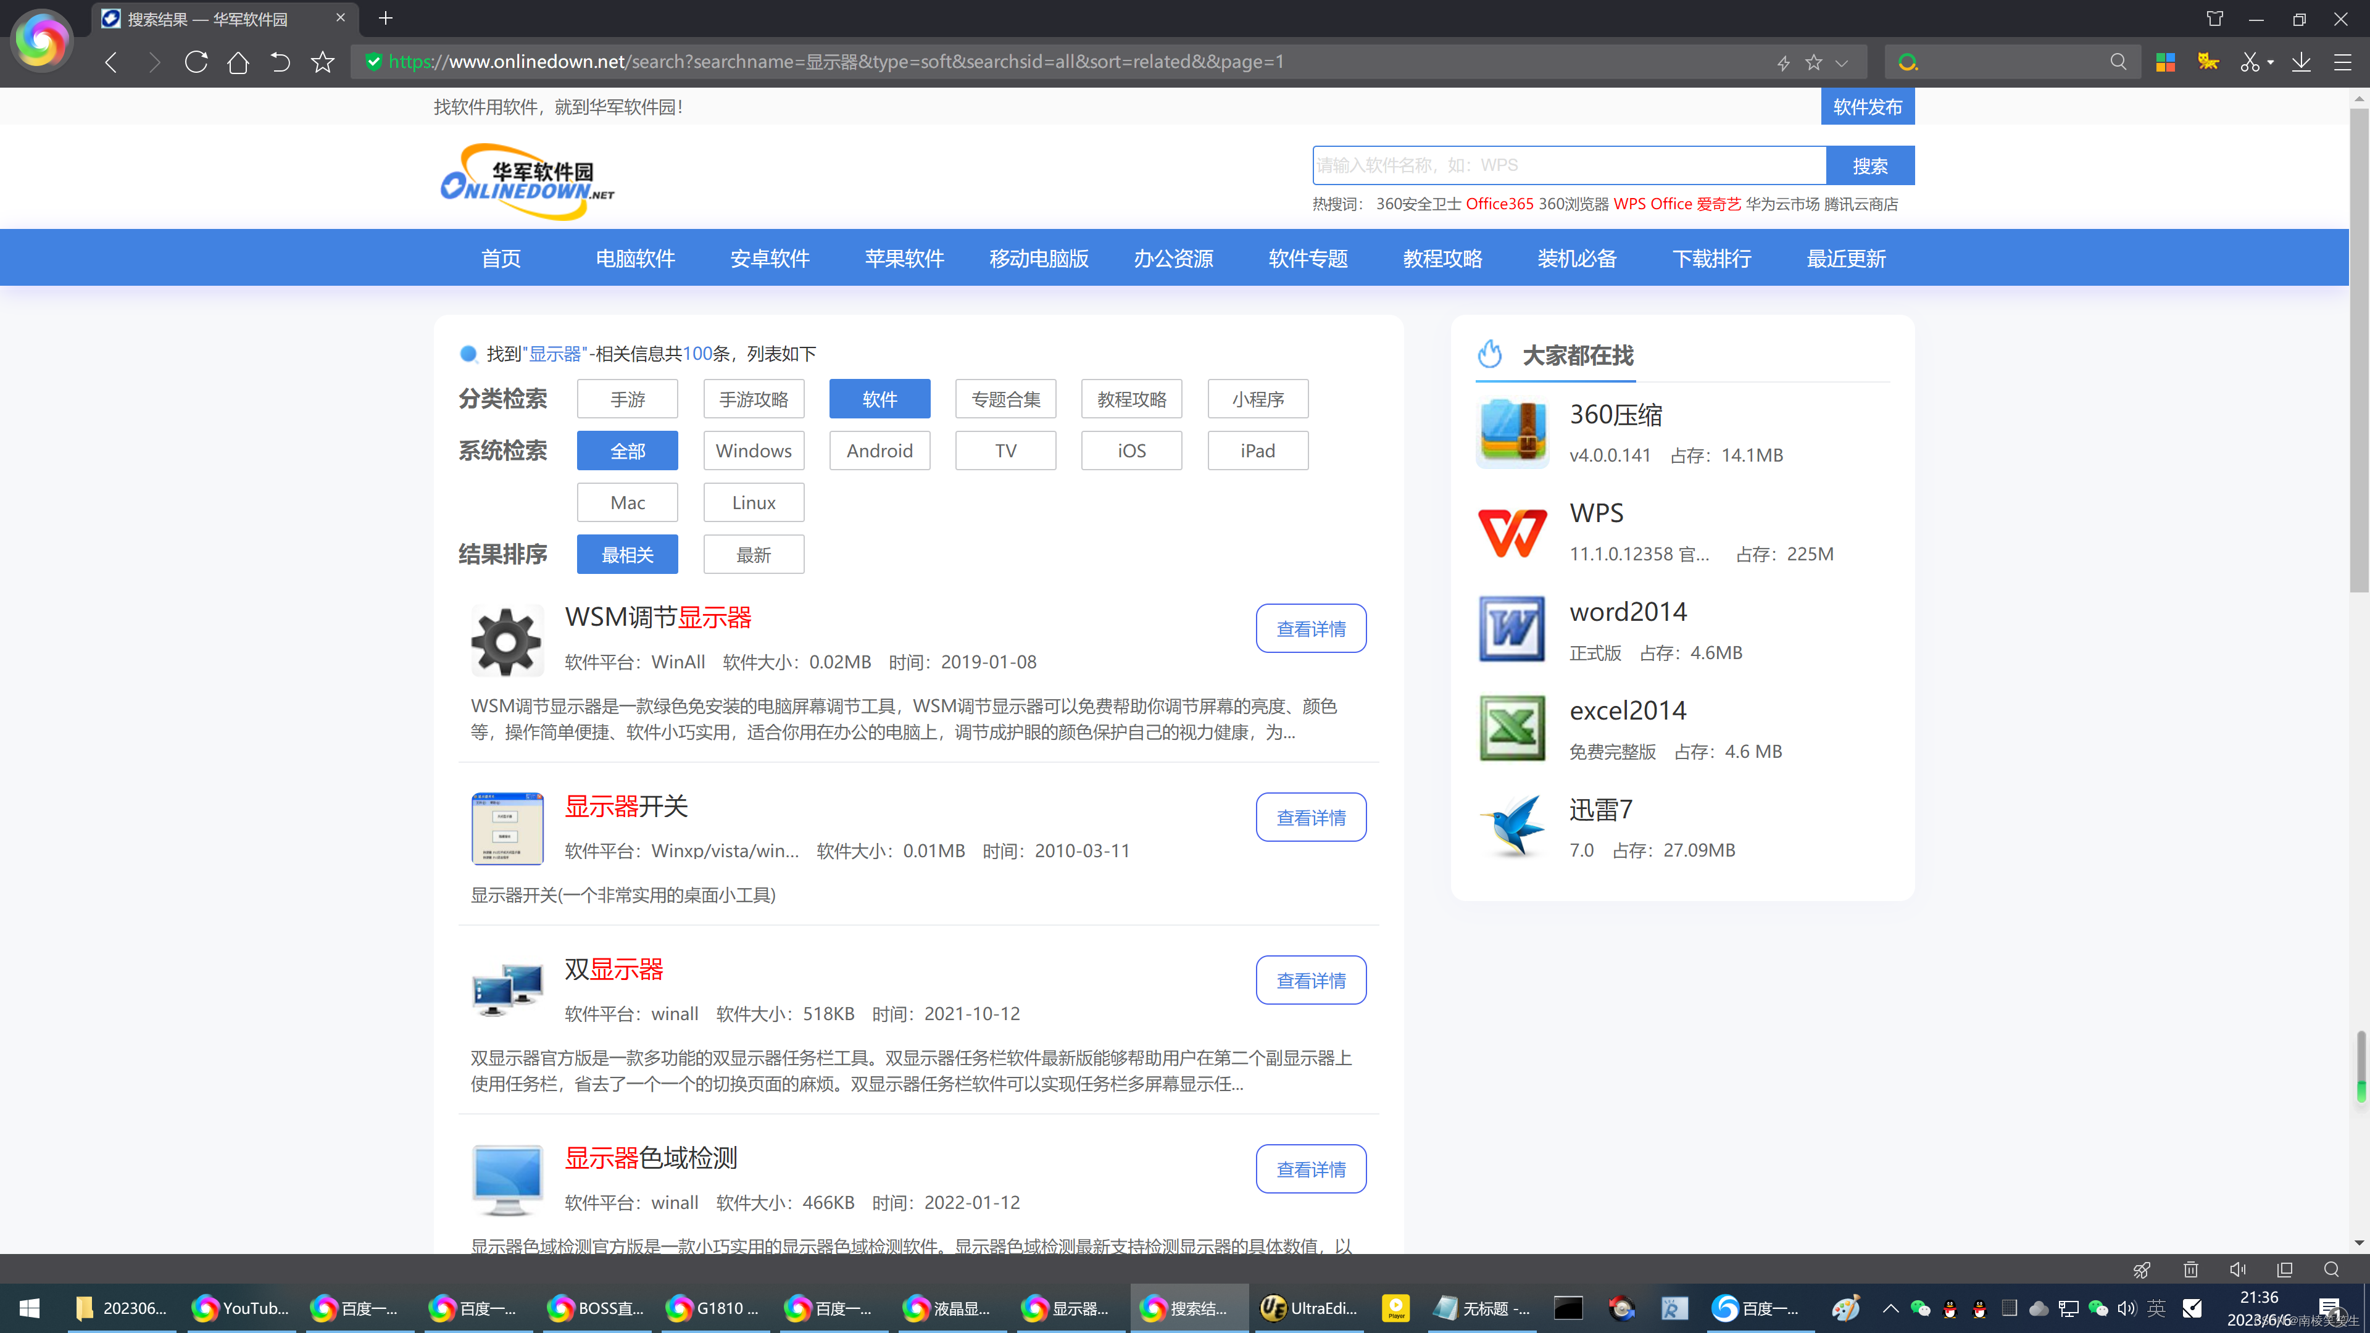
Task: Show hidden system tray icons chevron
Action: pyautogui.click(x=1890, y=1308)
